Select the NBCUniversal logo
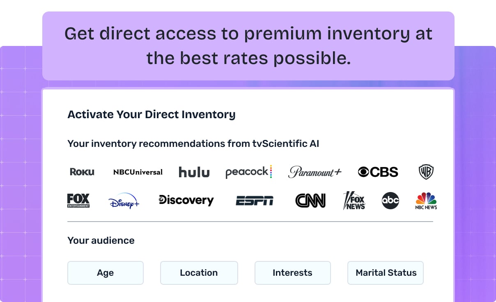Screen dimensions: 496x302 (x=138, y=172)
